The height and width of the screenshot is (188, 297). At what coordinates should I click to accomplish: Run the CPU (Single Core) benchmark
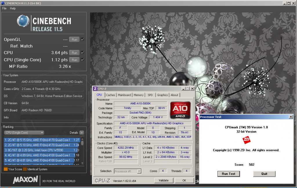pyautogui.click(x=74, y=60)
